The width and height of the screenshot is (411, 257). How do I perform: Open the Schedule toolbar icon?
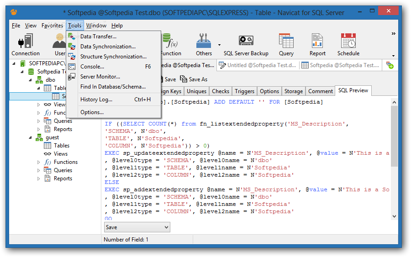click(348, 45)
